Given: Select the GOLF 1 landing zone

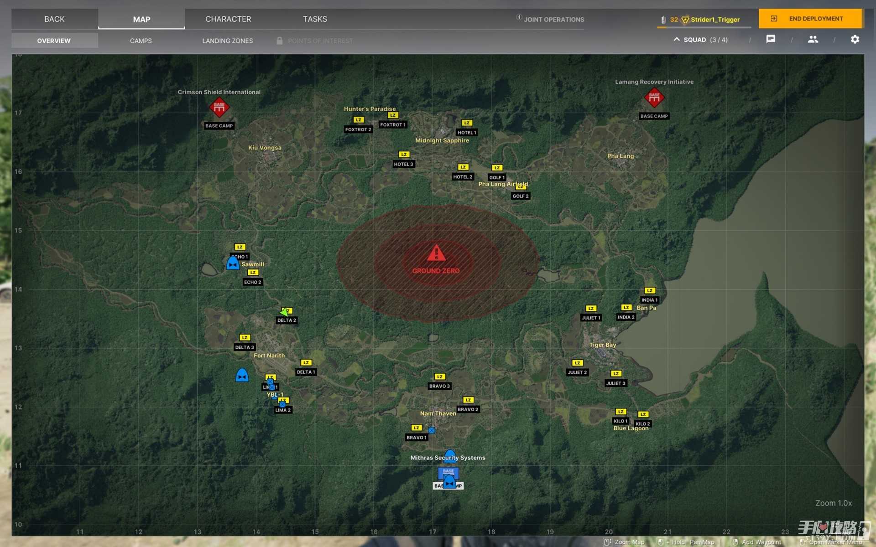Looking at the screenshot, I should 497,173.
